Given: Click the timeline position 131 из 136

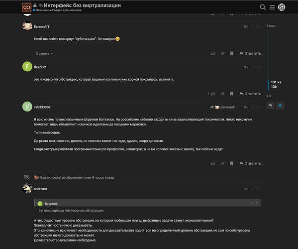Looking at the screenshot, I should coord(276,85).
